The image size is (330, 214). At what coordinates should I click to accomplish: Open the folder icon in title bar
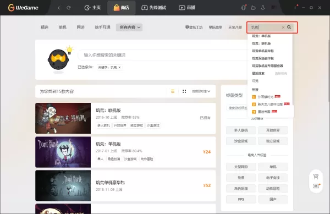pos(254,8)
